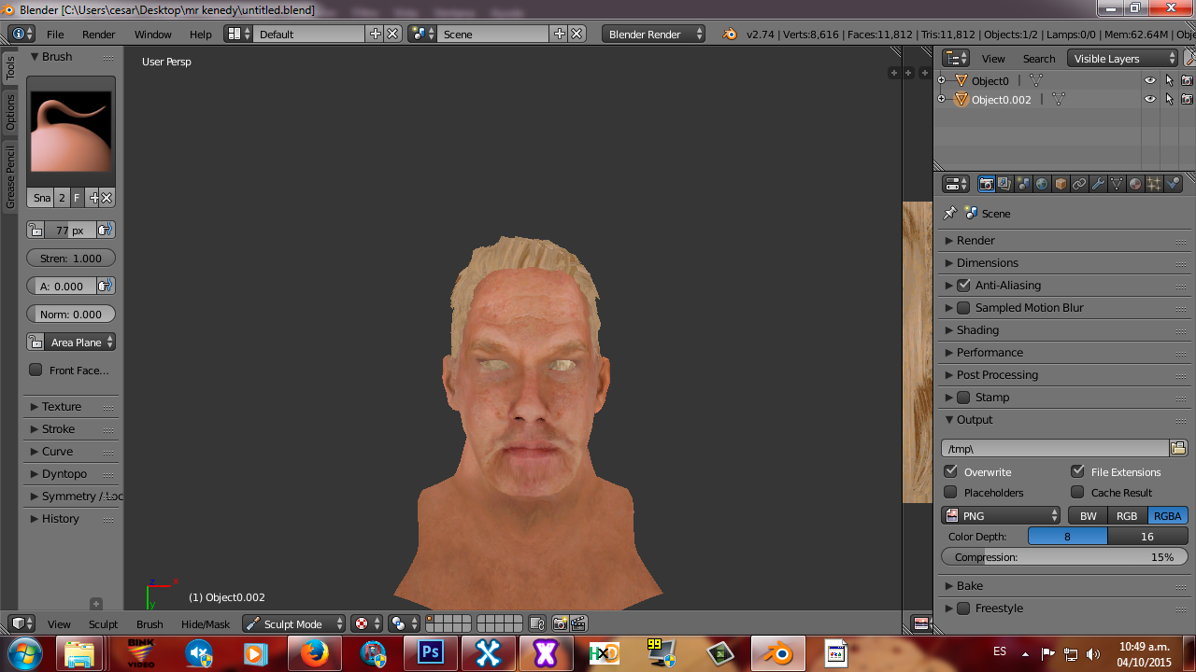Toggle the Anti-Aliasing checkbox

coord(963,285)
